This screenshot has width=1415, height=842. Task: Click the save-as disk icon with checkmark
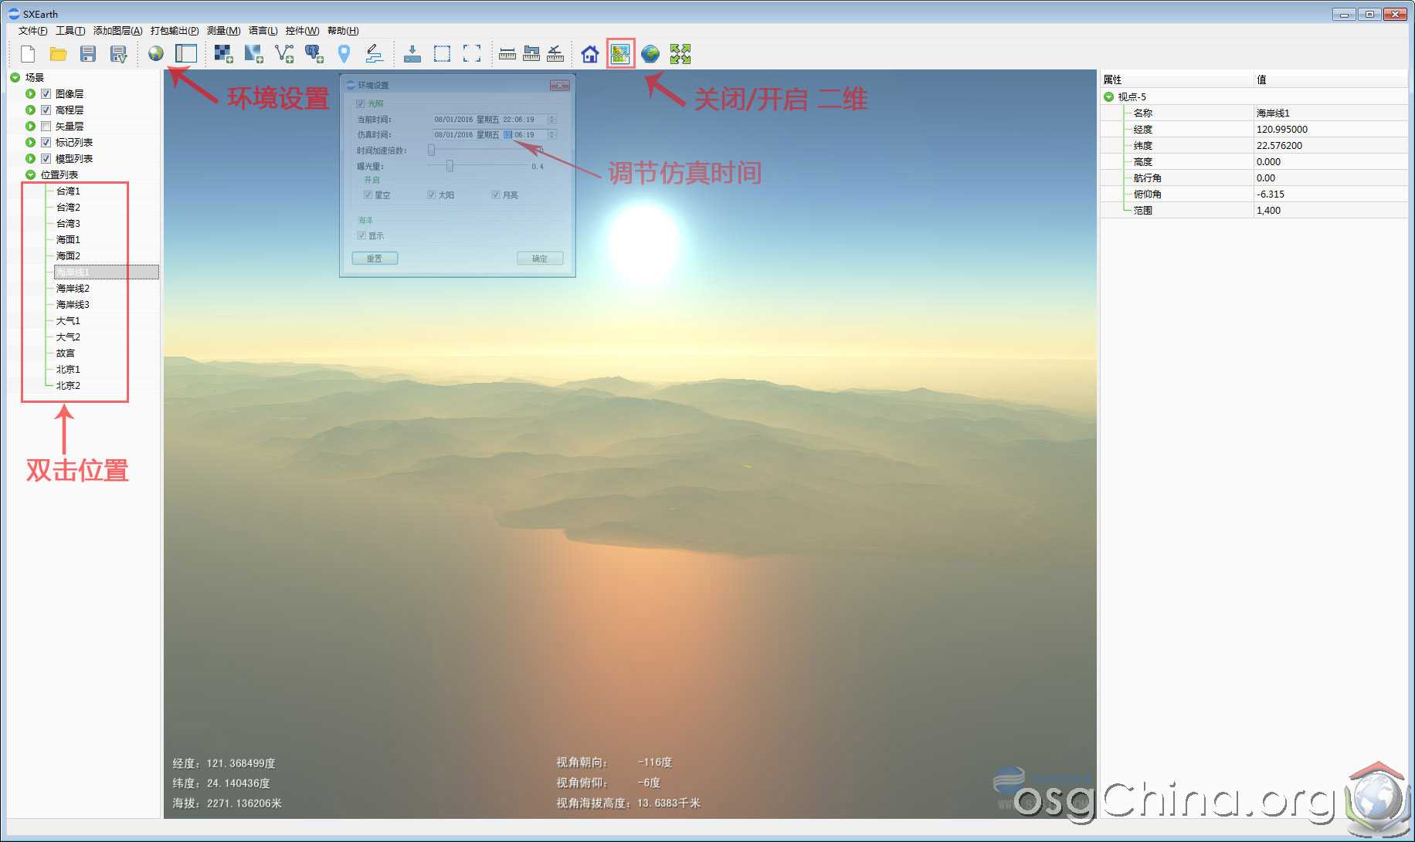[118, 53]
